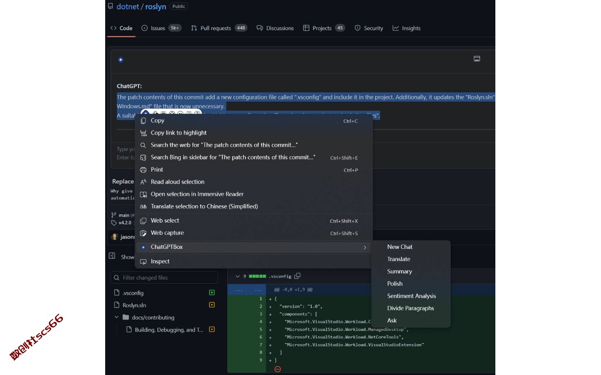The width and height of the screenshot is (601, 375).
Task: Click the commit author avatar
Action: tap(114, 237)
